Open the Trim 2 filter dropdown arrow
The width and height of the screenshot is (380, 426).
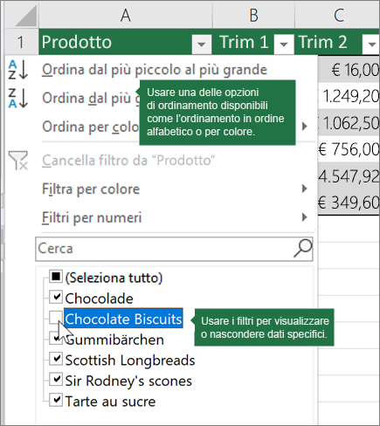click(371, 45)
